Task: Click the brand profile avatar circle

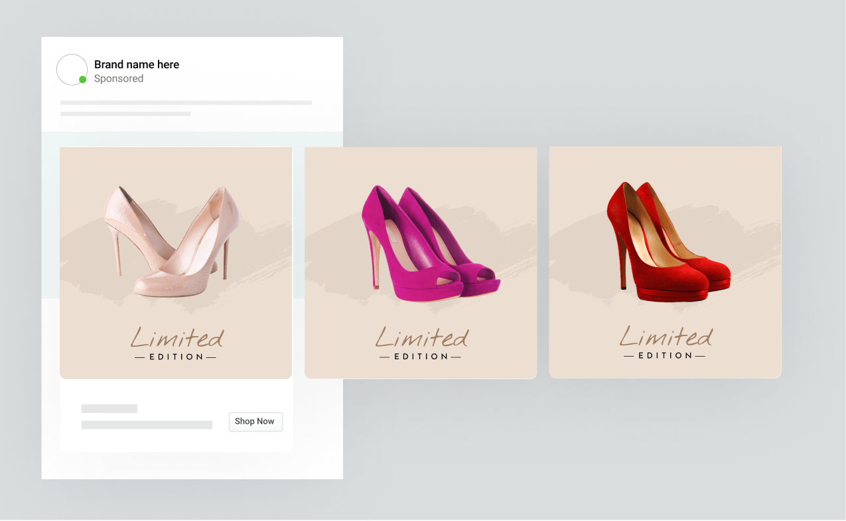Action: pos(71,70)
